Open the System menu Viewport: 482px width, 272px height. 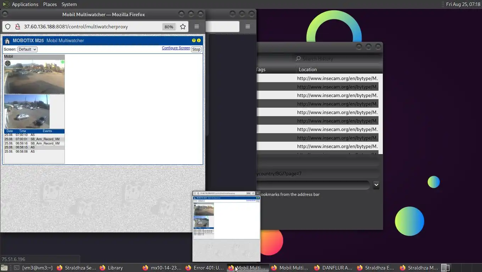click(x=69, y=4)
